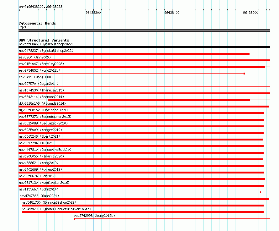Click the red start marker of esv2742998

coord(74,219)
